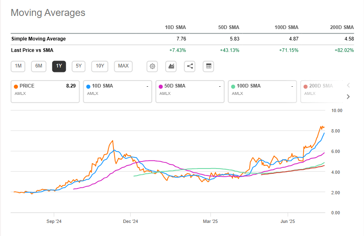Switch to the 1Y time range tab
The image size is (364, 236).
58,66
